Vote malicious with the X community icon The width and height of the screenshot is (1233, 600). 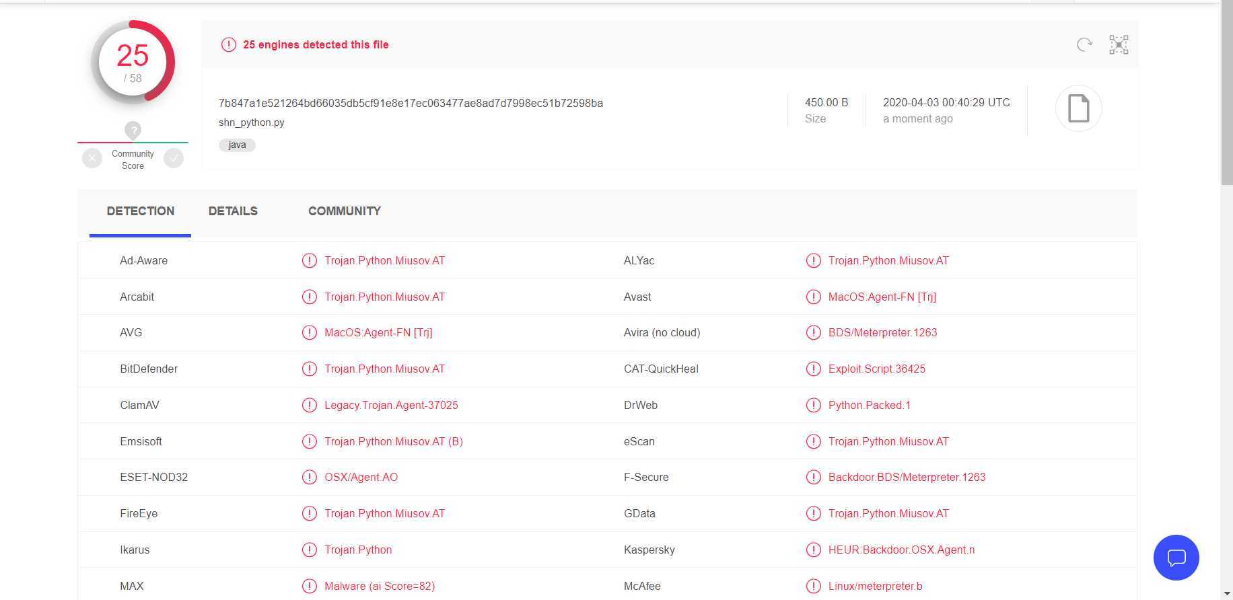[x=92, y=159]
